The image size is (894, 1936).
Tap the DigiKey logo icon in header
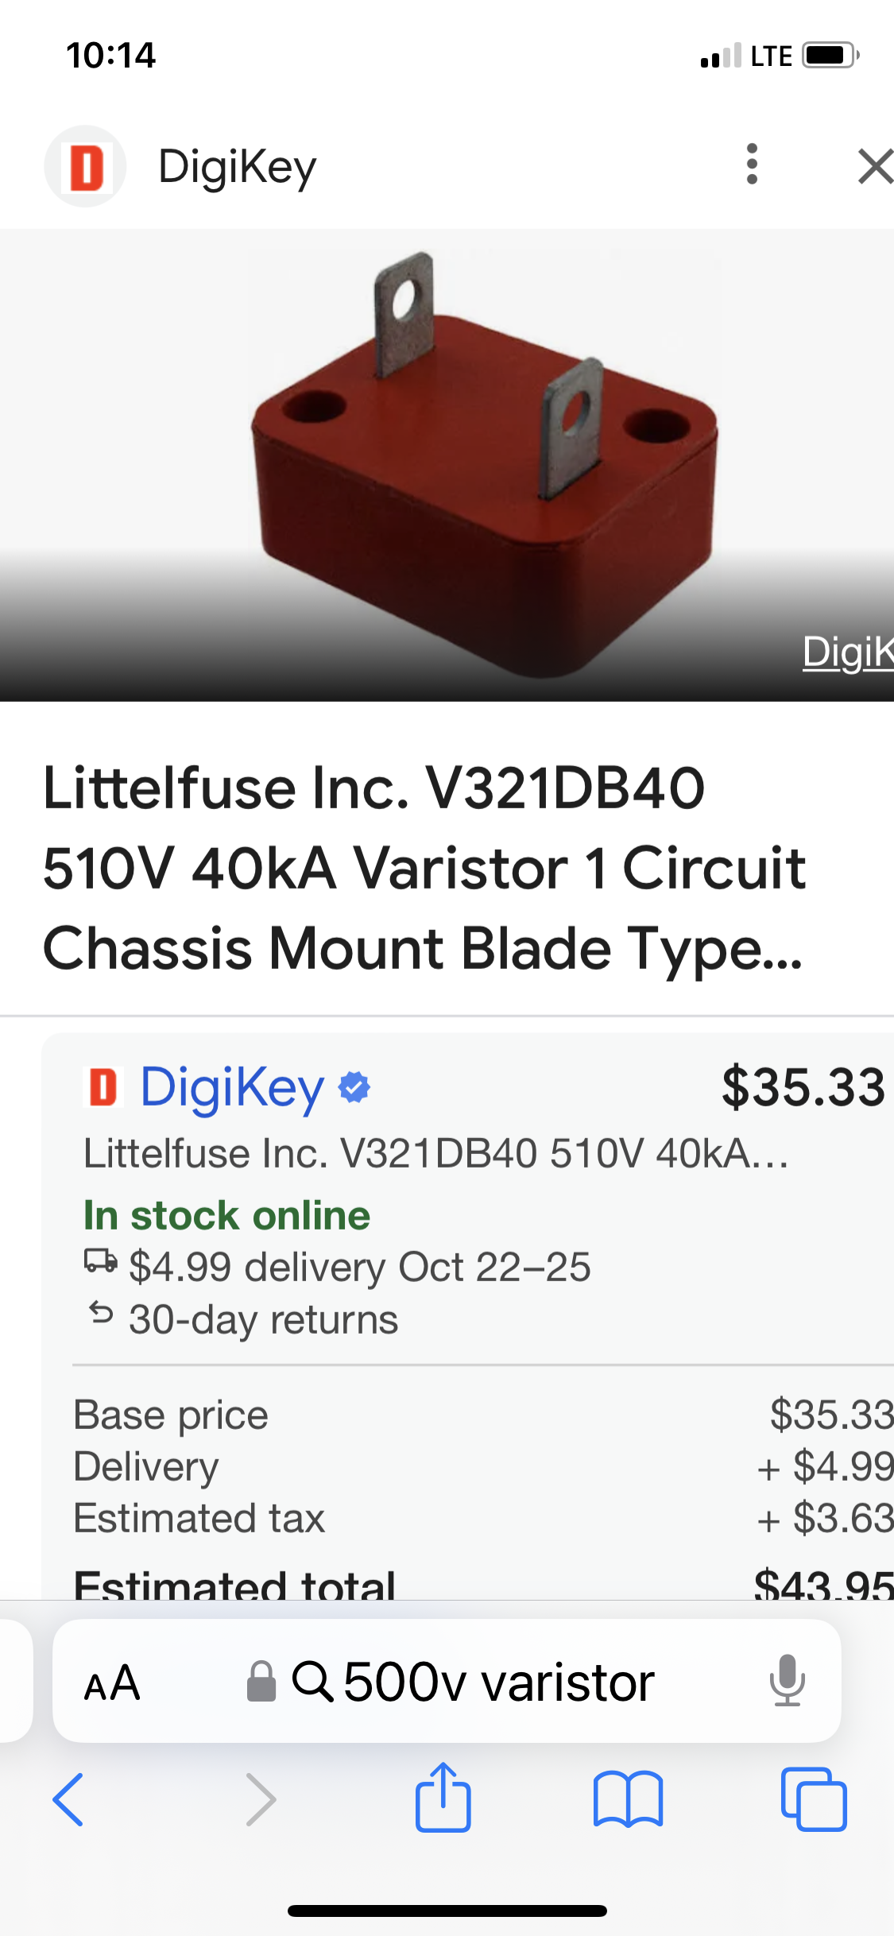pyautogui.click(x=85, y=167)
